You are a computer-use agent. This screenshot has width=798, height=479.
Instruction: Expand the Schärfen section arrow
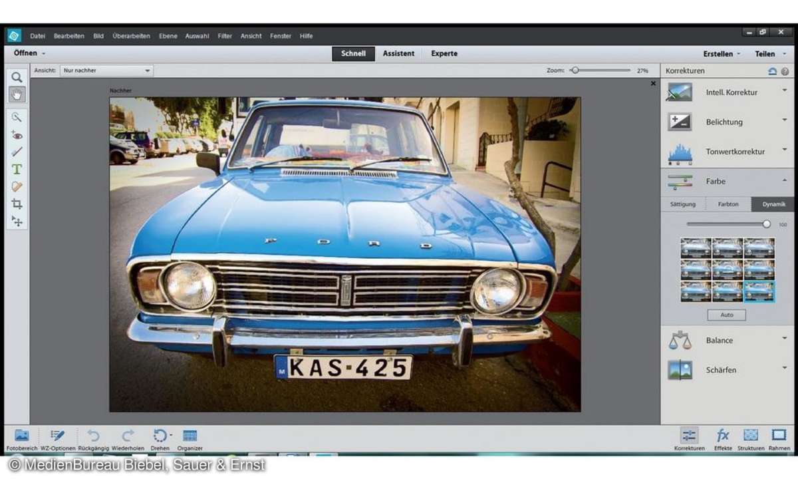pyautogui.click(x=785, y=367)
